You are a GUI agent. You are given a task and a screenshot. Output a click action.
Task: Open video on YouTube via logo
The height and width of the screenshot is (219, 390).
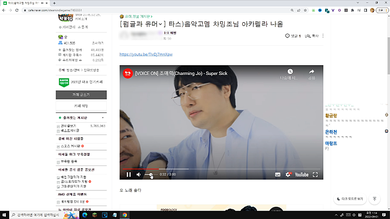coord(301,175)
